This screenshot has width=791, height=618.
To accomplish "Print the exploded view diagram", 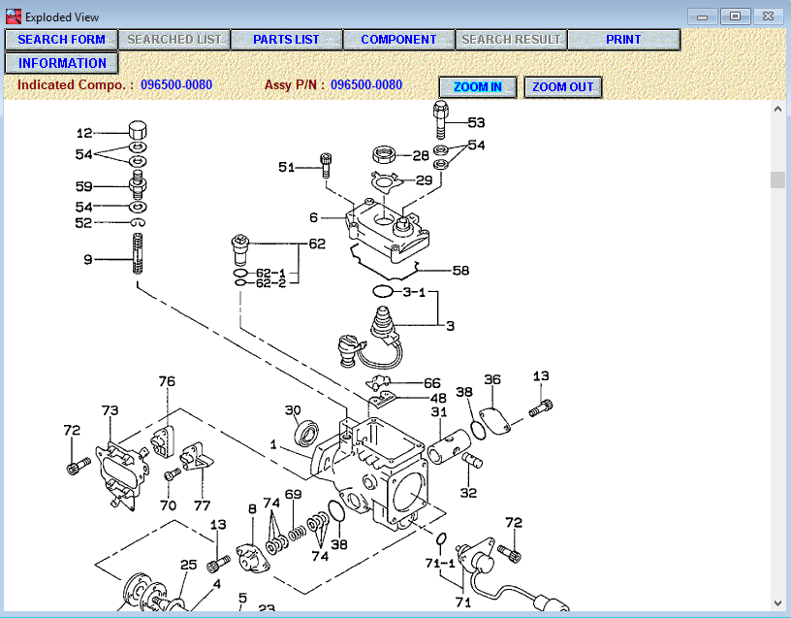I will [x=623, y=39].
